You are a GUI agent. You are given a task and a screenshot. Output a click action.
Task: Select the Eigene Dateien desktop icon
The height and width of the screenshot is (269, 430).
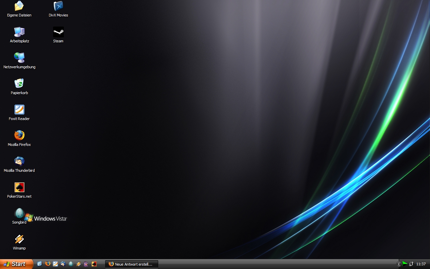pyautogui.click(x=19, y=6)
